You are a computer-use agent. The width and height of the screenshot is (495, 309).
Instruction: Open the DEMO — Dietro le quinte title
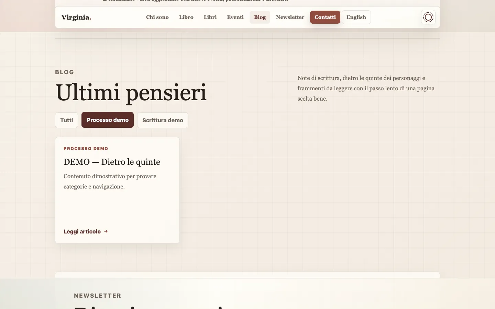click(112, 162)
